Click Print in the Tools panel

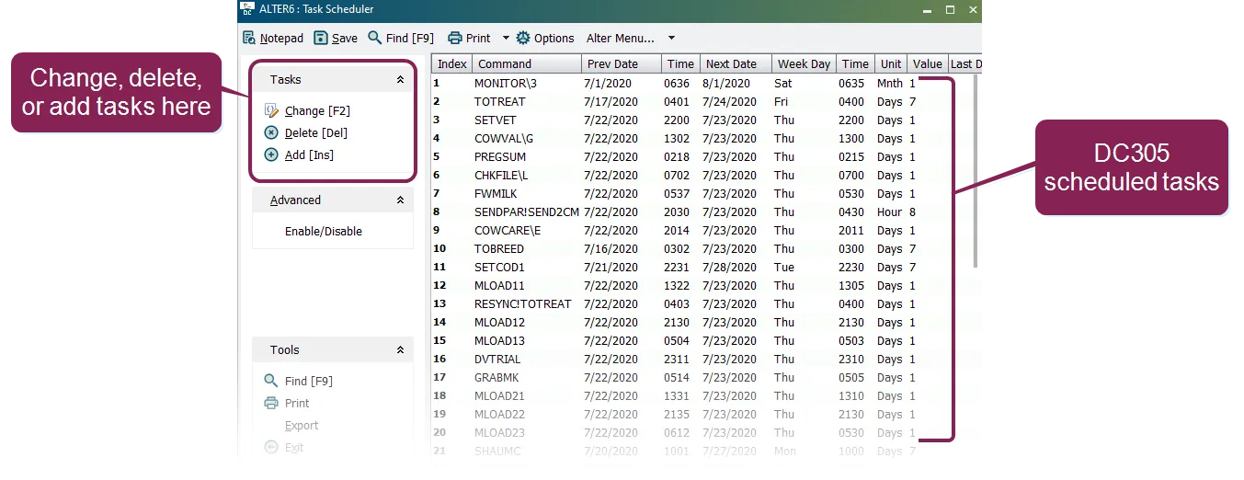[297, 403]
